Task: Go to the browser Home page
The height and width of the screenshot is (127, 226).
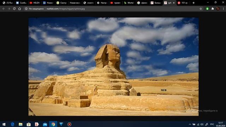Action: coord(20,9)
